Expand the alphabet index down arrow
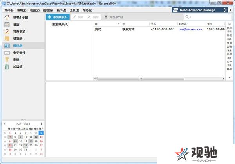Screen dimensions: 235x164 click(x=229, y=78)
